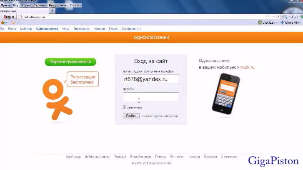Click the browser address bar URL

point(35,17)
